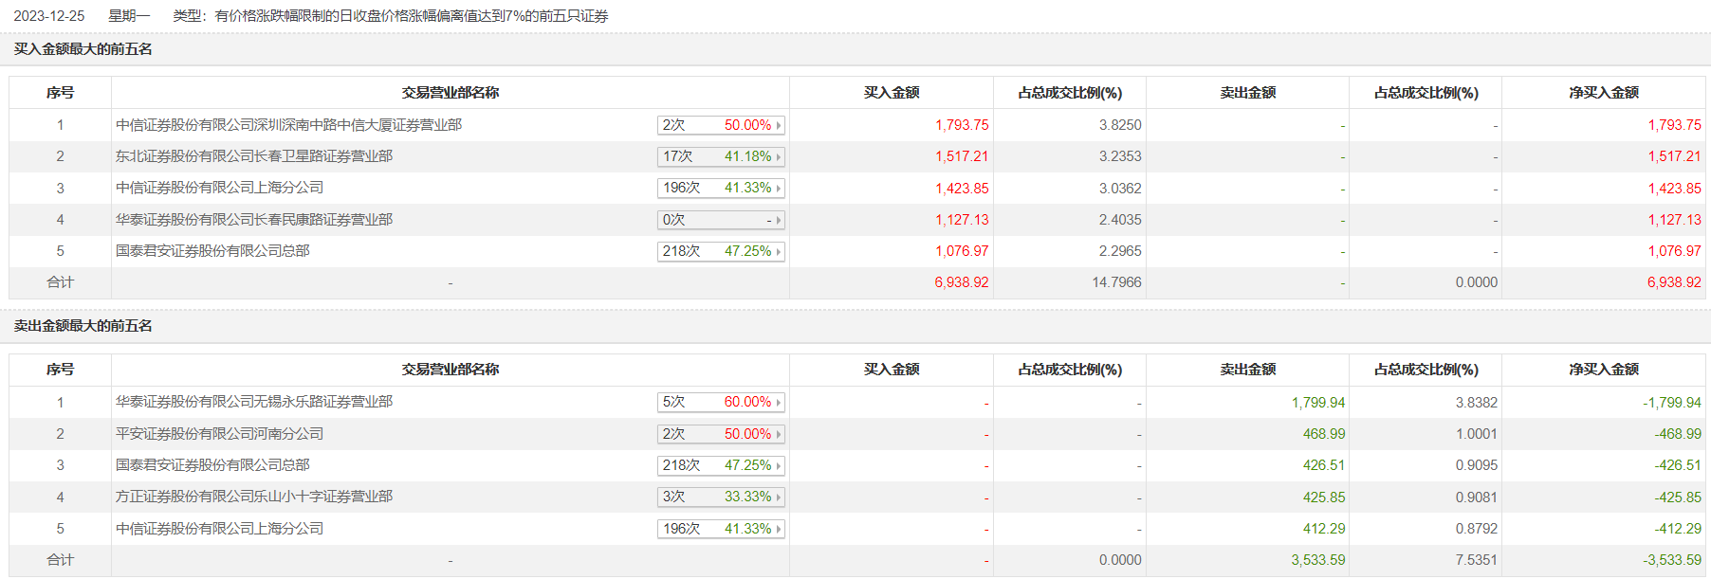1711x579 pixels.
Task: Open 中信证券上海分公司 link in buy table
Action: (219, 188)
